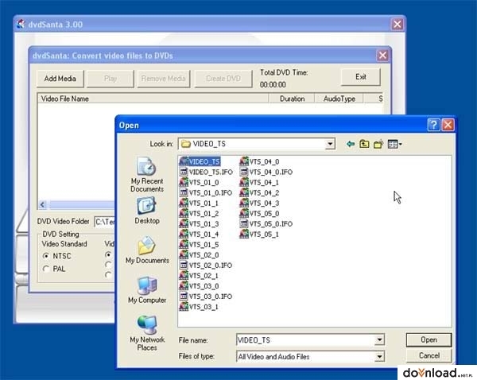Screen dimensions: 477x380
Task: Select file VTS_01_5
Action: click(x=199, y=245)
